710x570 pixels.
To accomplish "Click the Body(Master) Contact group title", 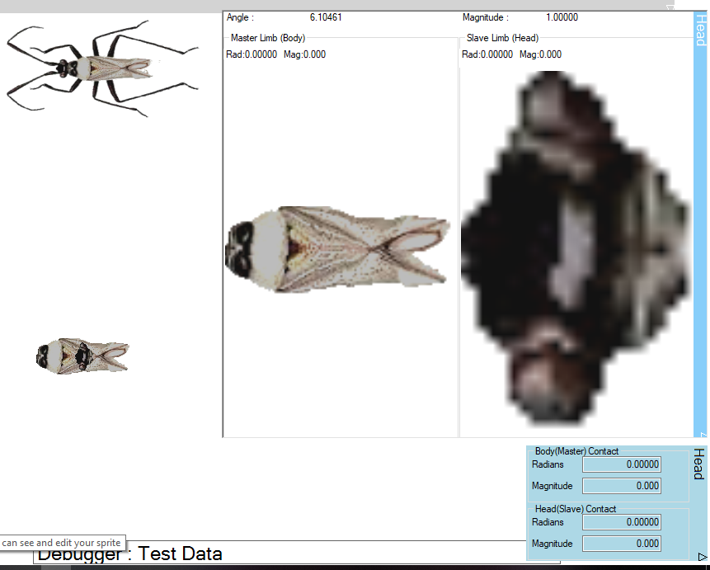I will point(576,451).
